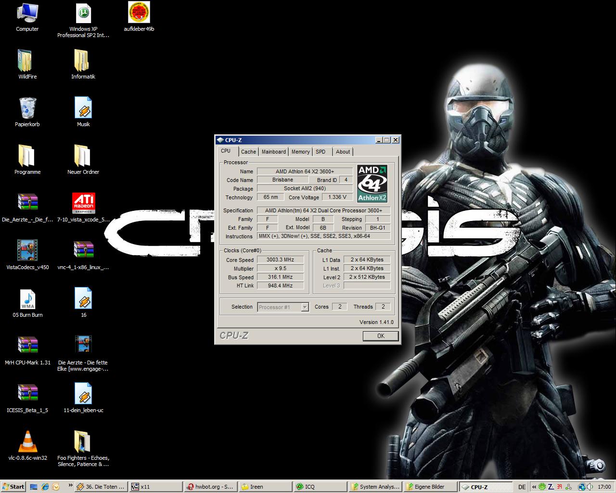Click the Multiplier value x 9.5
Image resolution: width=616 pixels, height=493 pixels.
tap(280, 268)
